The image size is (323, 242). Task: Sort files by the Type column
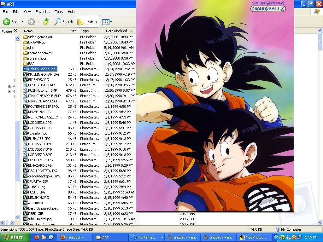click(90, 31)
